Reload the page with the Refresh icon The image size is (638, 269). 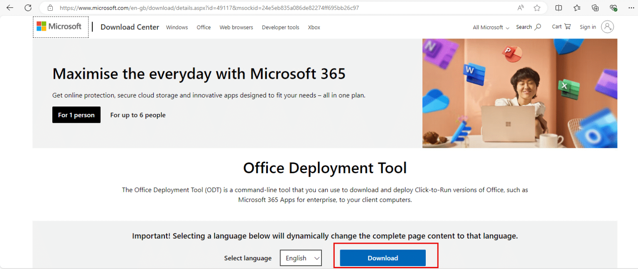point(28,8)
